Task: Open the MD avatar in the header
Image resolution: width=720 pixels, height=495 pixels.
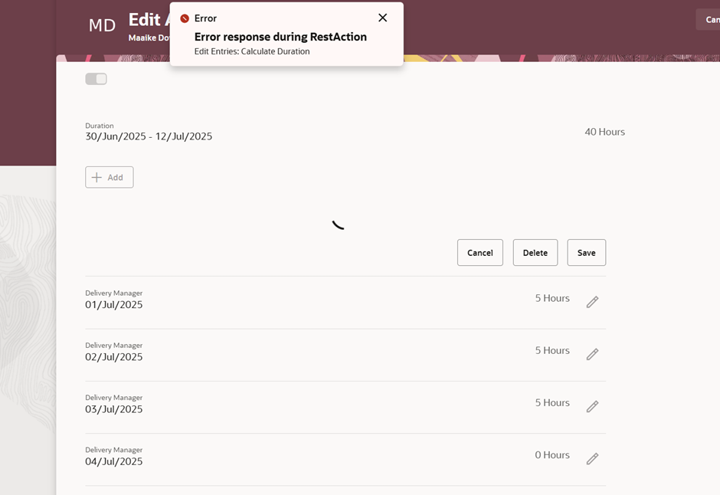Action: (x=102, y=25)
